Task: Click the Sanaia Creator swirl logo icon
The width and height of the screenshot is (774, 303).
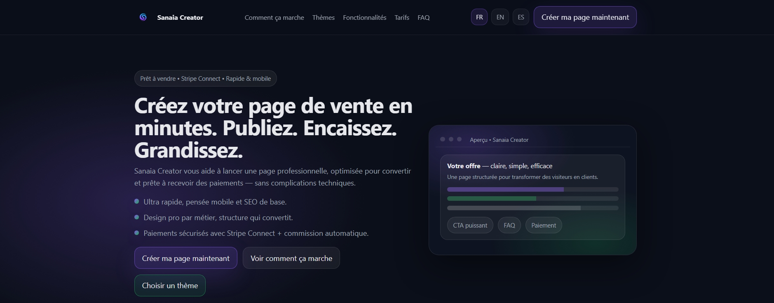Action: tap(143, 17)
